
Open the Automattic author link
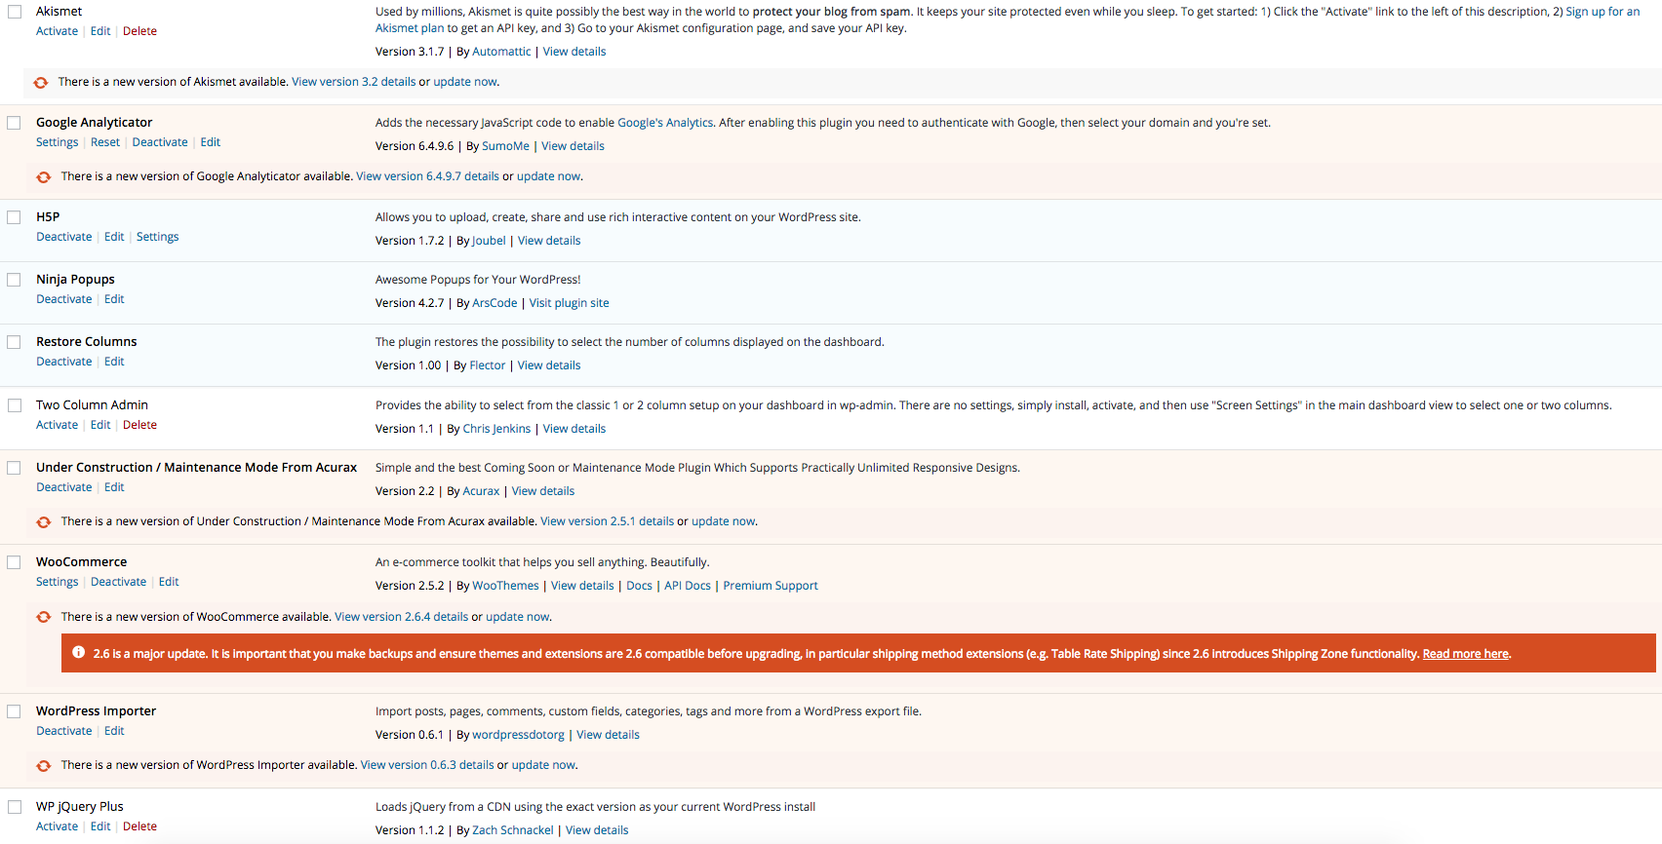(x=501, y=52)
